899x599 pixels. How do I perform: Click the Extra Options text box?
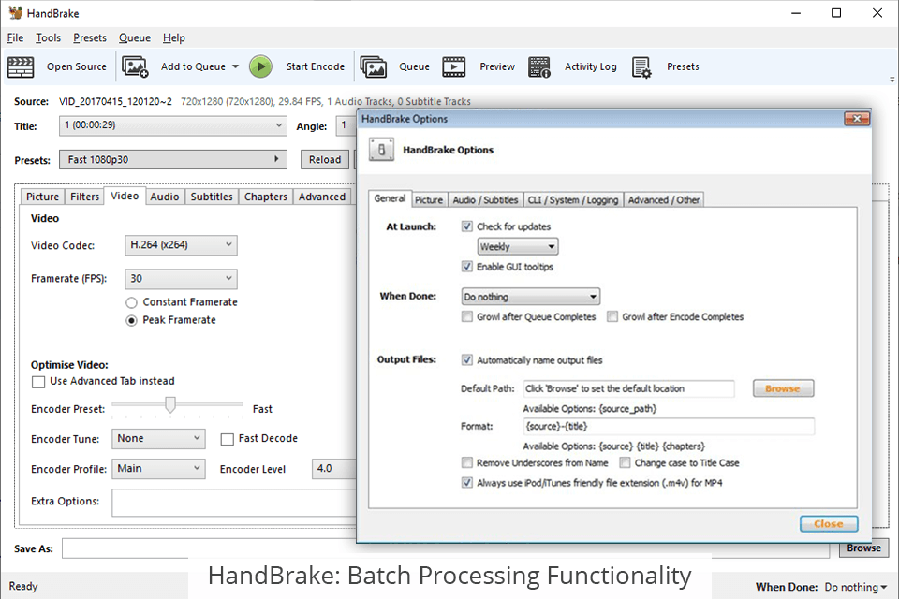[x=234, y=503]
